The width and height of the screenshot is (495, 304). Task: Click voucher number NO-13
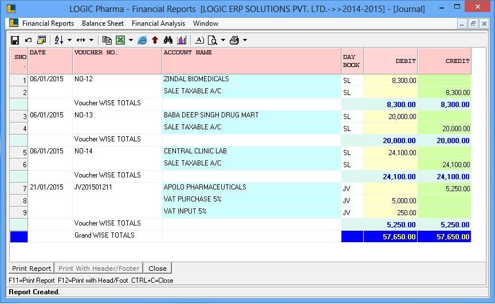tap(83, 115)
